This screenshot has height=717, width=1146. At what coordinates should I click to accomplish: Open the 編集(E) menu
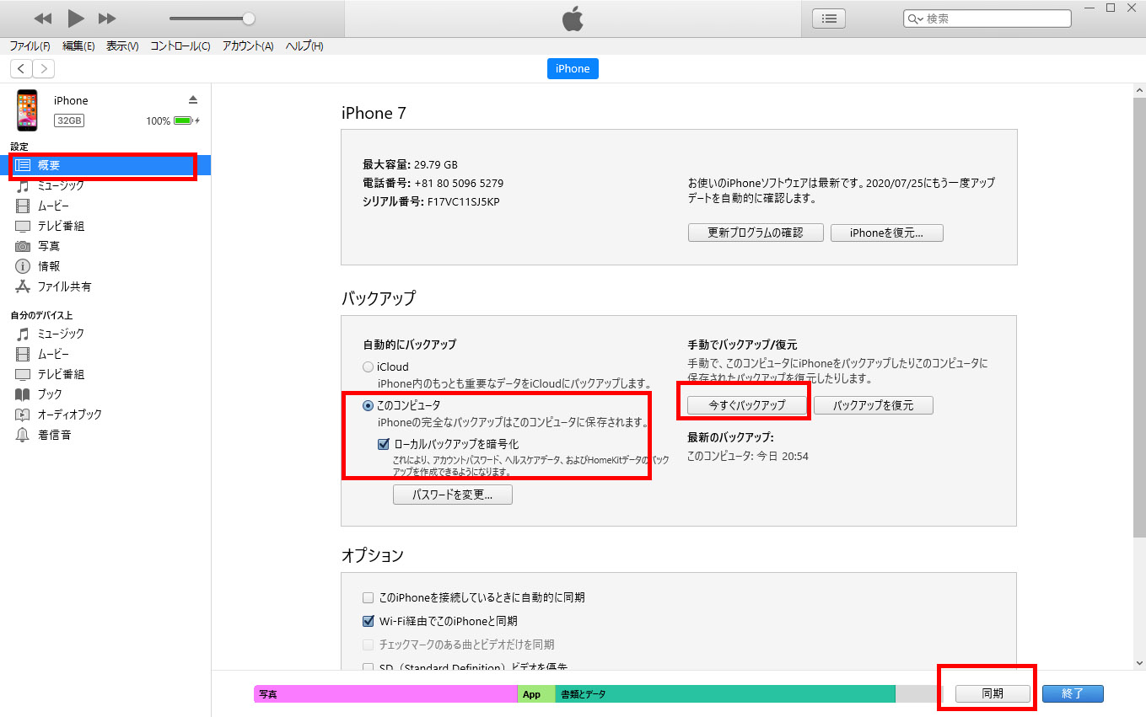pos(78,46)
